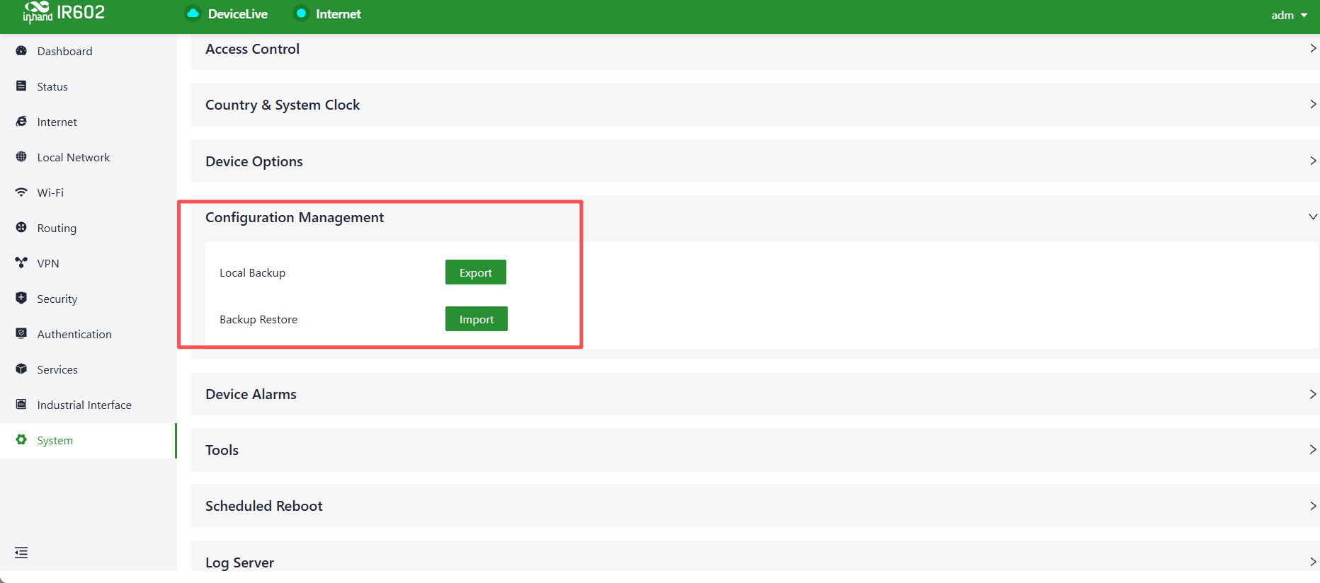Click the VPN nodes icon
The image size is (1320, 583).
[x=21, y=263]
